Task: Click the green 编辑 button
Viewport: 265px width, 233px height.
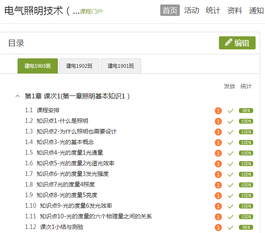Action: (237, 43)
